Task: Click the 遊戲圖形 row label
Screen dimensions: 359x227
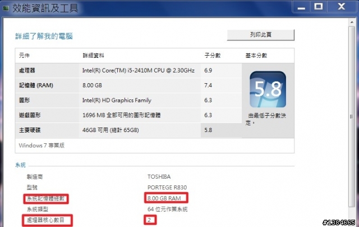Action: click(30, 115)
